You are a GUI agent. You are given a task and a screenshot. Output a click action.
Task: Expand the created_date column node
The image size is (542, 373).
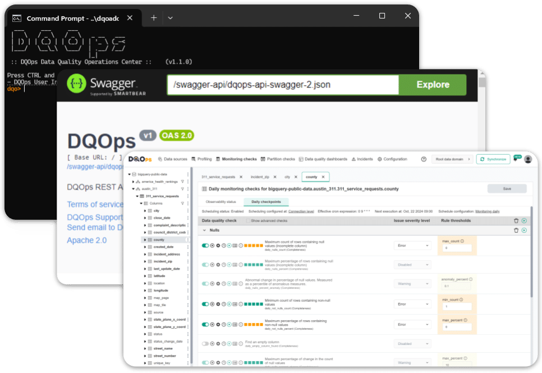click(145, 247)
